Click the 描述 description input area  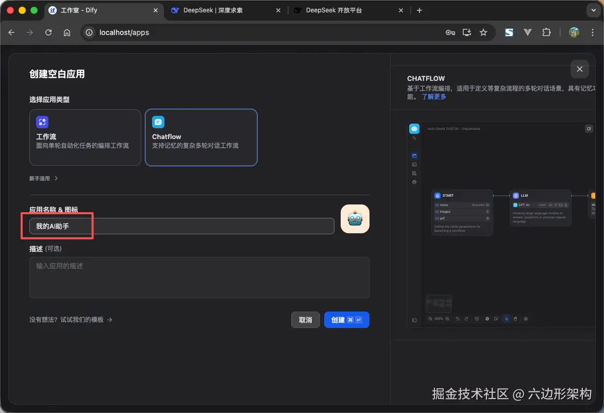pyautogui.click(x=199, y=277)
